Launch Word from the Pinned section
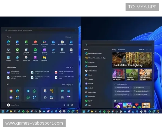This screenshot has height=130, width=162. click(17, 43)
